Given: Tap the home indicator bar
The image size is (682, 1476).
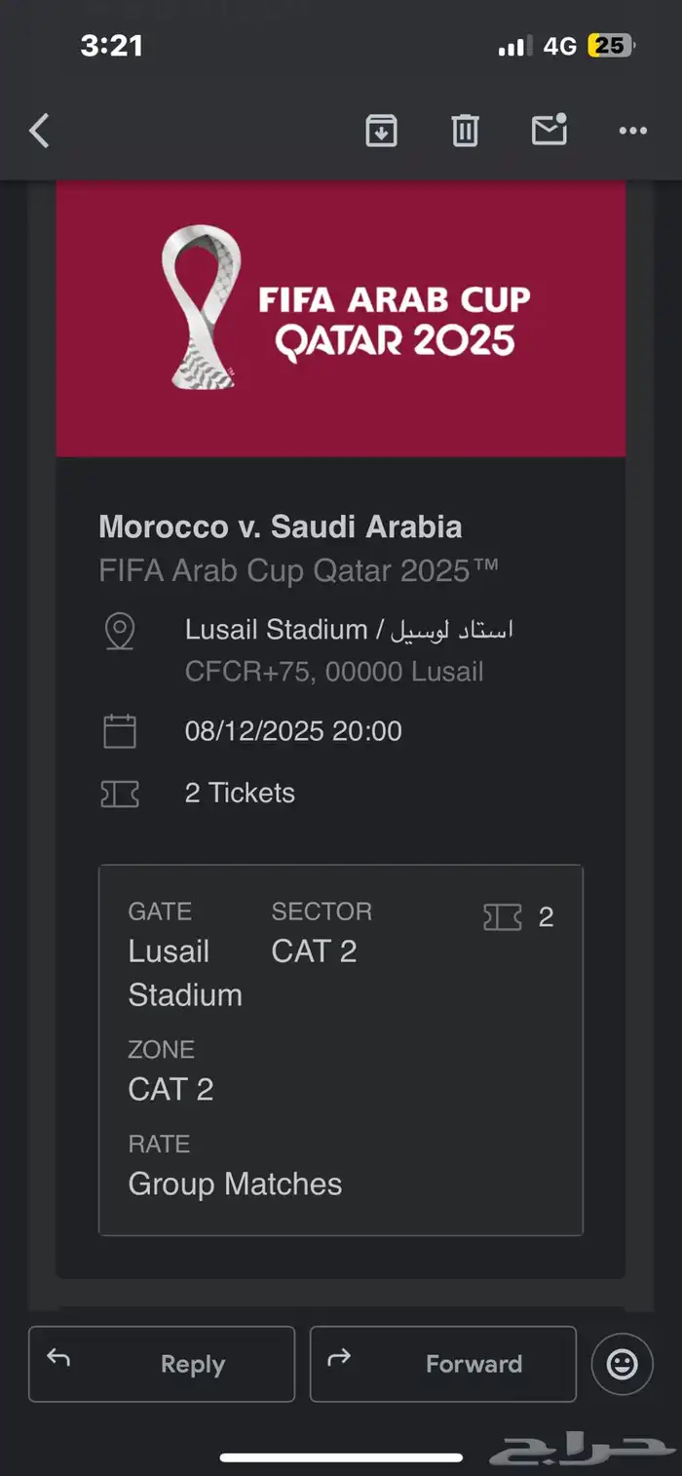Looking at the screenshot, I should [x=341, y=1457].
